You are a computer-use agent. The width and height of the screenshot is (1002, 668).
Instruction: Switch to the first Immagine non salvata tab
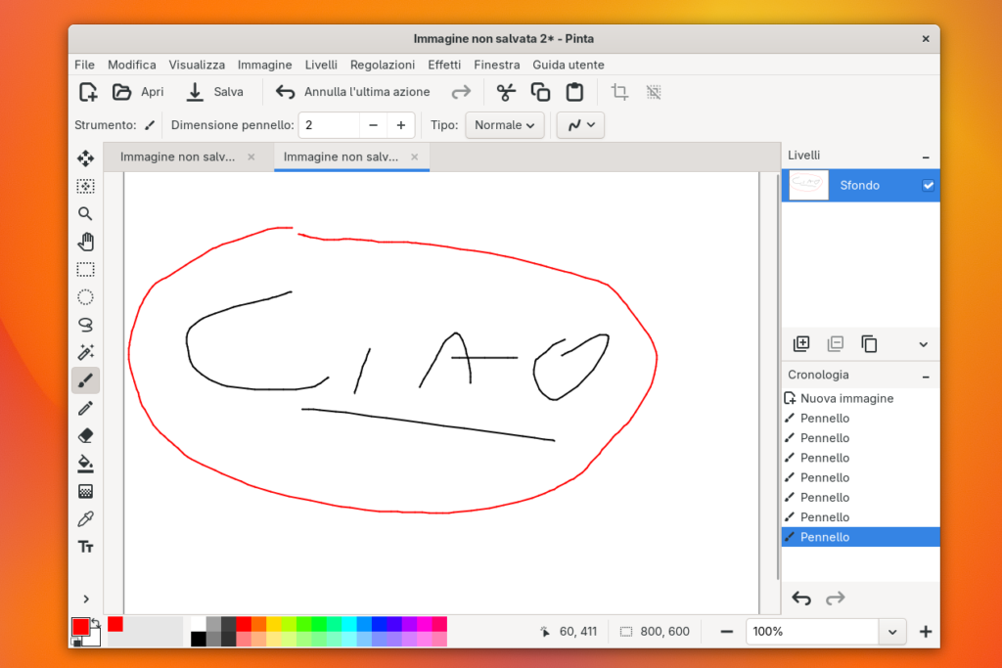(177, 156)
